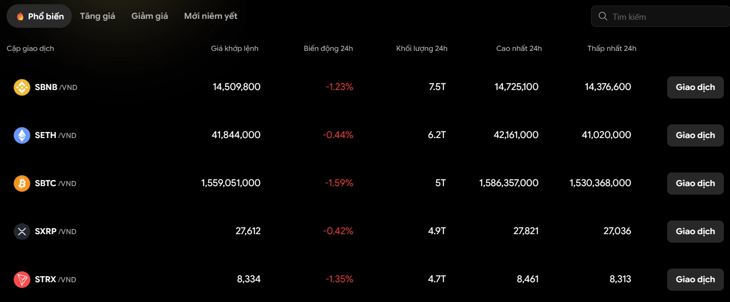Open the SBTC/VND pair name
This screenshot has height=302, width=730.
pyautogui.click(x=55, y=183)
